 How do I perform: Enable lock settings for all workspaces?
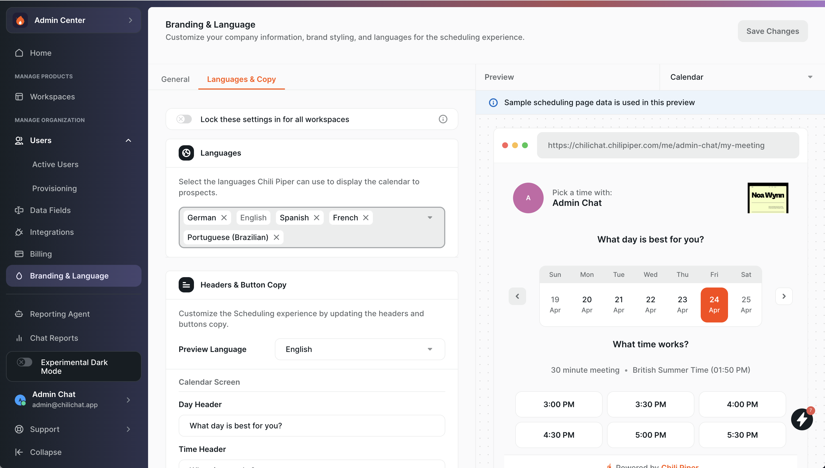184,119
